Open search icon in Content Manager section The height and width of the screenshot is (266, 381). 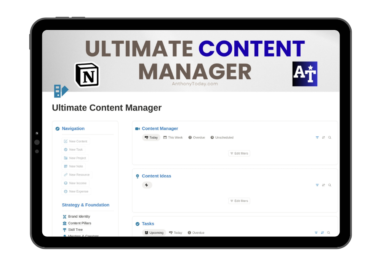330,137
